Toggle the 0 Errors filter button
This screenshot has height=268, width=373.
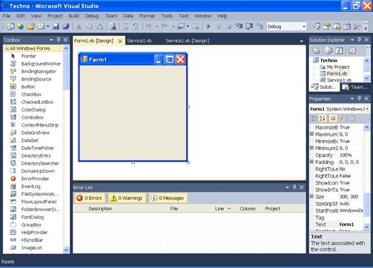point(90,198)
